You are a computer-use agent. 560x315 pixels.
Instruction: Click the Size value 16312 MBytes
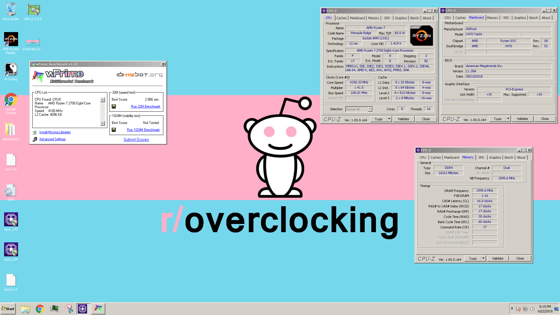[449, 173]
